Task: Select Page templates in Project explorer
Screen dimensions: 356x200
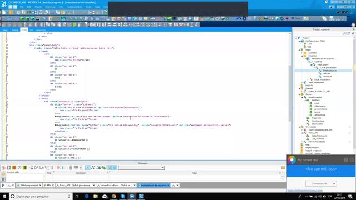Action: 313,148
